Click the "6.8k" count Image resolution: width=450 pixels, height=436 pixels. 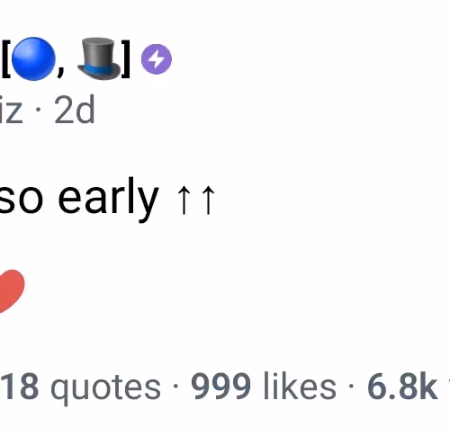(402, 387)
